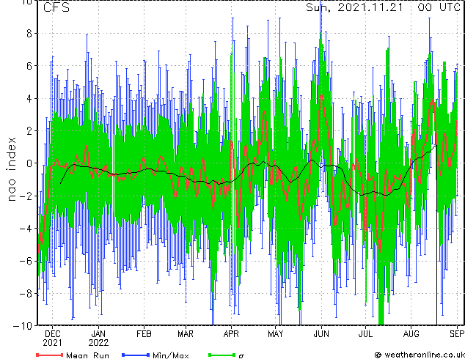465x359 pixels.
Task: Click the 'JAN 2022' x-axis label
Action: point(98,338)
